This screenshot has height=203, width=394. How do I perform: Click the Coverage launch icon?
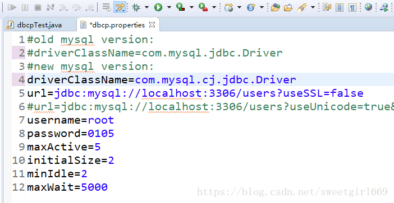pyautogui.click(x=180, y=7)
